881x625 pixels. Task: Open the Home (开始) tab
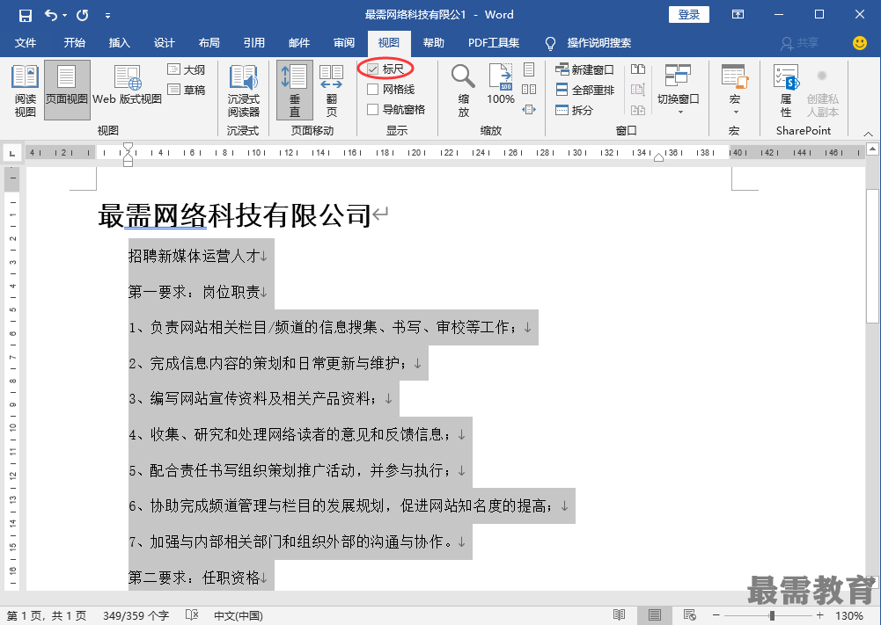[x=74, y=43]
